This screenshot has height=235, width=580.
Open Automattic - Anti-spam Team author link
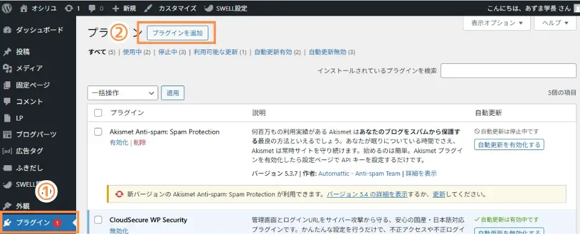(359, 174)
